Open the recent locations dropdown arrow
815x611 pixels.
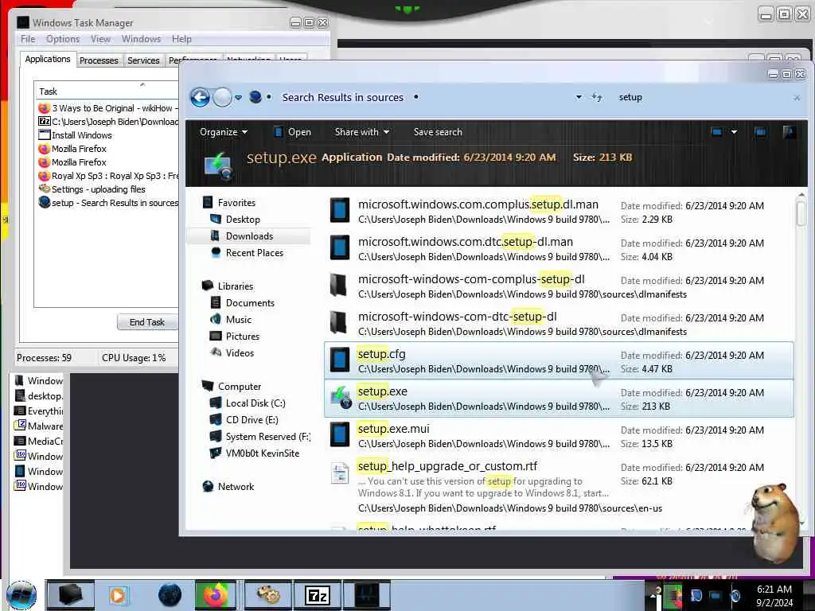tap(238, 98)
